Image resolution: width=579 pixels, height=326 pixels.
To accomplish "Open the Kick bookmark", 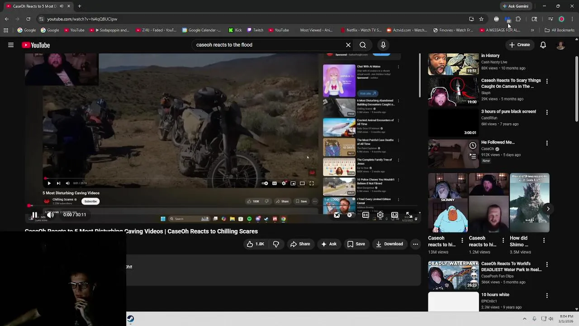I will point(235,30).
